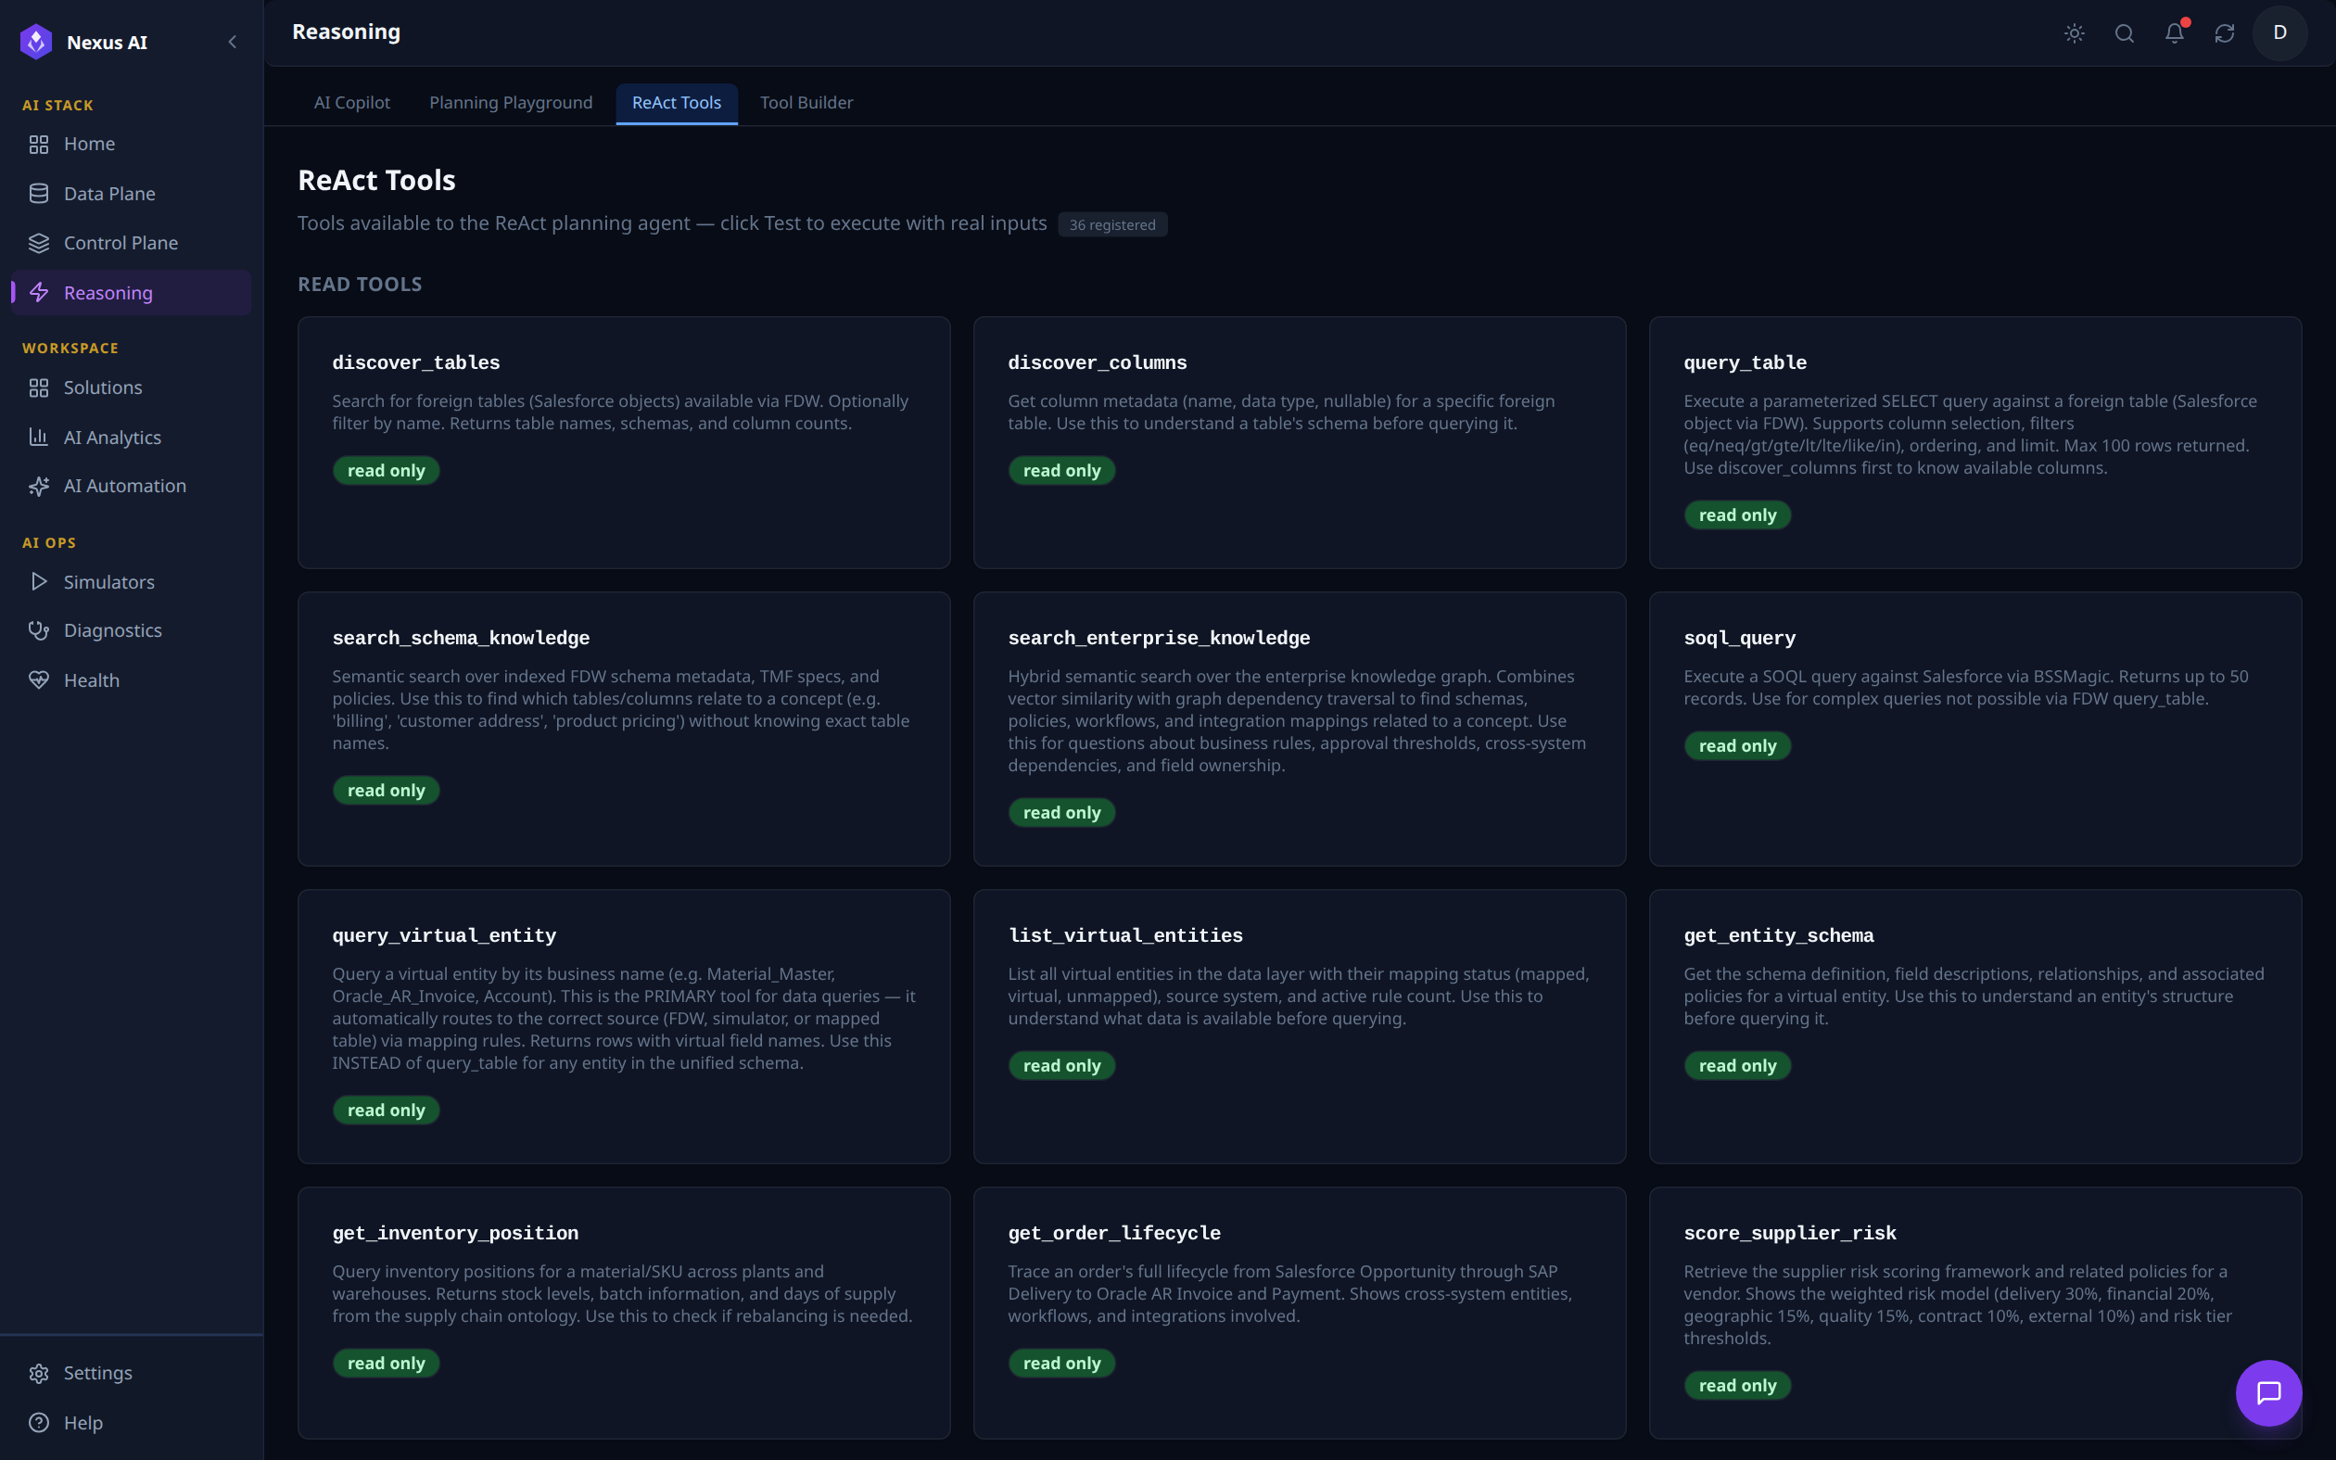This screenshot has height=1460, width=2336.
Task: Go to Control Plane label
Action: point(121,242)
